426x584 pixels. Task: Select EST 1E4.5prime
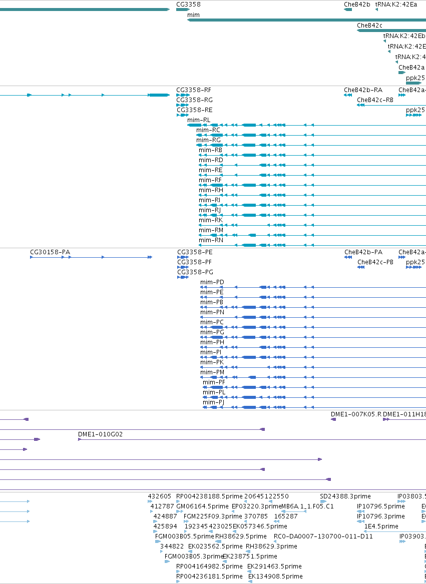pos(381,526)
